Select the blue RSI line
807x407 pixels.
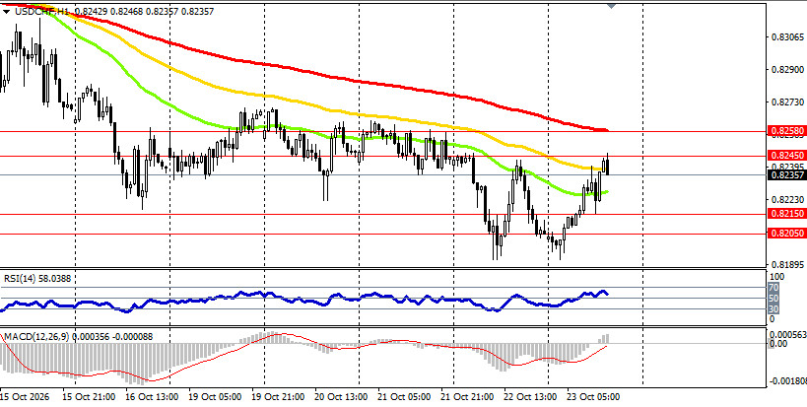[361, 297]
